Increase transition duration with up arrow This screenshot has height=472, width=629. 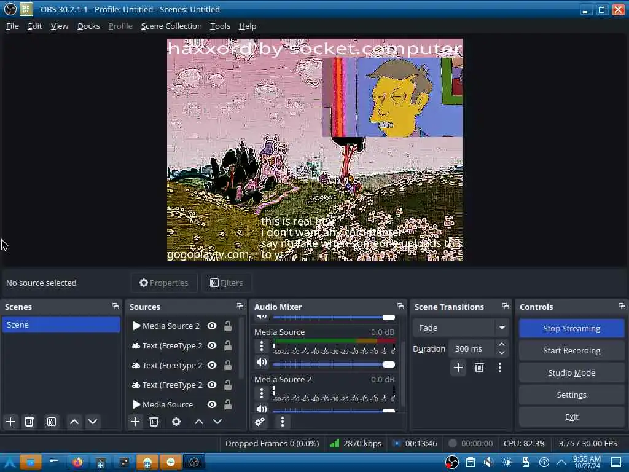[501, 344]
